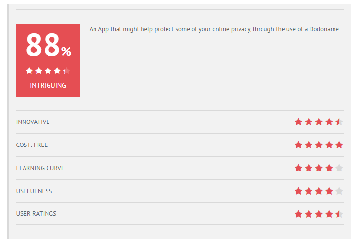Click the first star in the Innovative row

click(298, 122)
